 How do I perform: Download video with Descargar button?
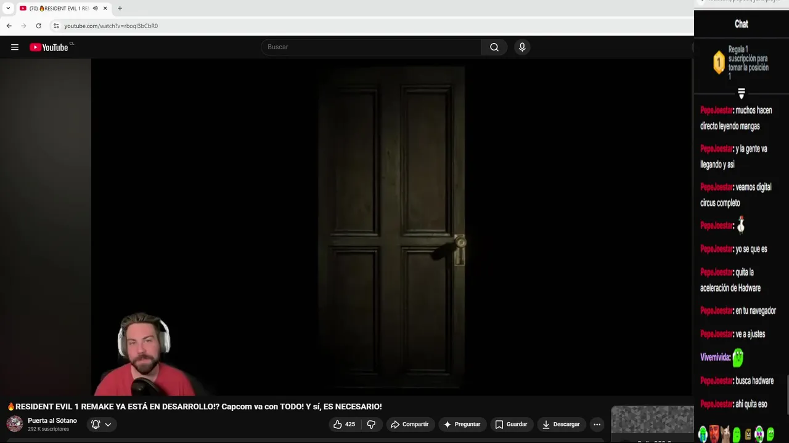tap(561, 425)
